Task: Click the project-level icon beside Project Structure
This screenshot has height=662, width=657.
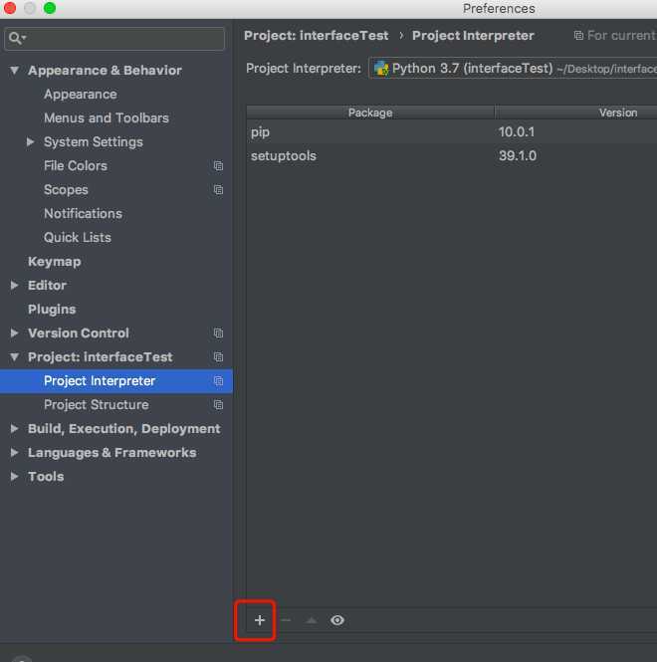Action: click(218, 405)
